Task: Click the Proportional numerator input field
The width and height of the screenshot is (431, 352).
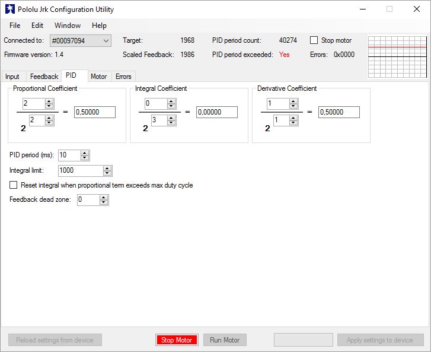Action: click(34, 104)
